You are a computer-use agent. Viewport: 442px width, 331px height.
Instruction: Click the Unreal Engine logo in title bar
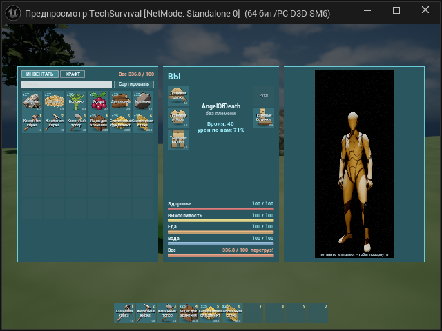coord(13,13)
